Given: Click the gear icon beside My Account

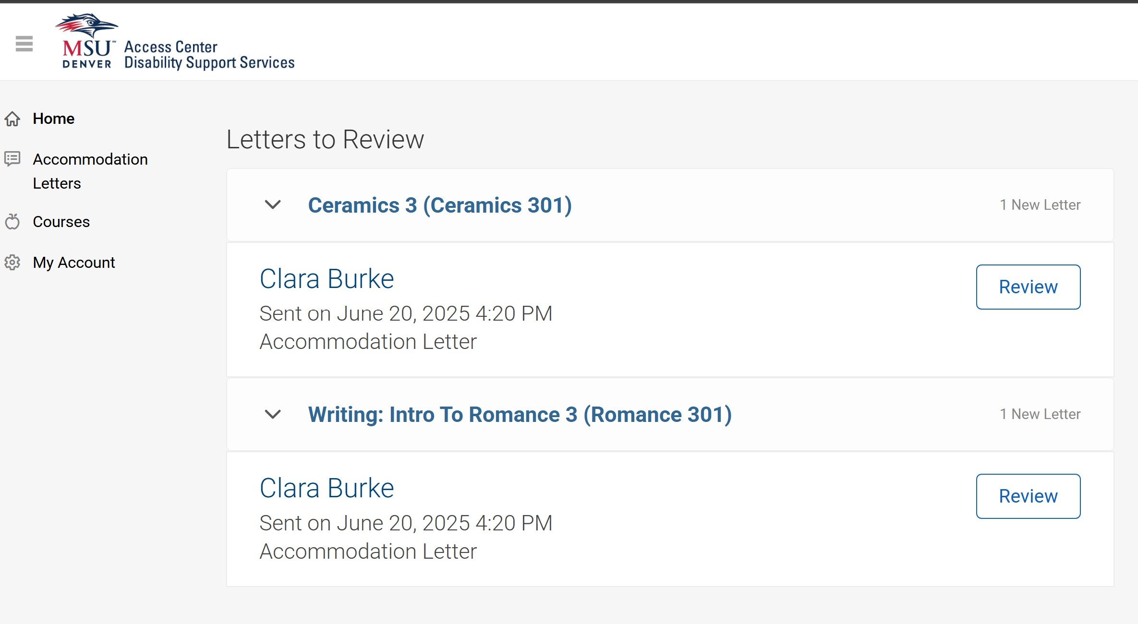Looking at the screenshot, I should [x=12, y=263].
